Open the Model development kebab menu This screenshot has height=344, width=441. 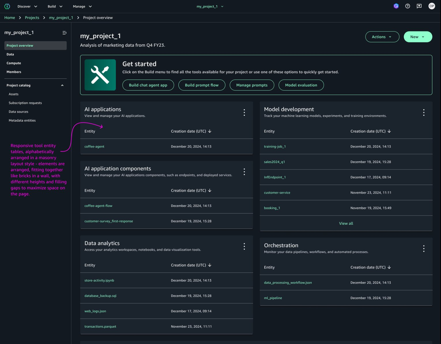click(x=424, y=112)
